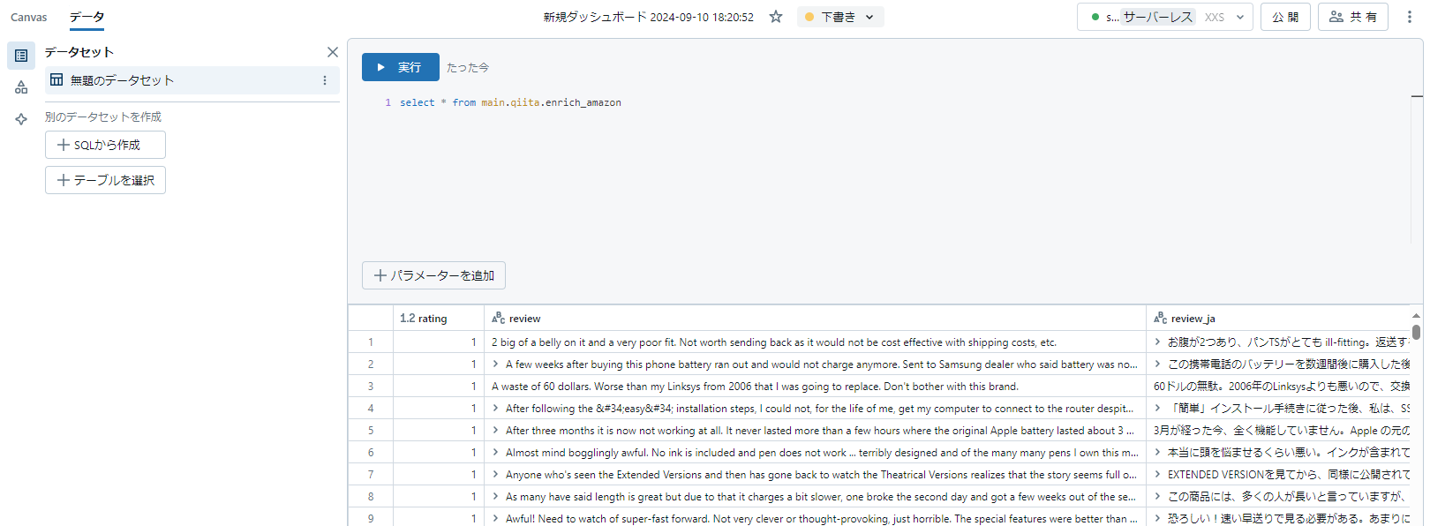
Task: Click row number 5 in results table
Action: click(371, 430)
